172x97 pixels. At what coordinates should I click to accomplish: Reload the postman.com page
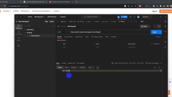point(5,6)
